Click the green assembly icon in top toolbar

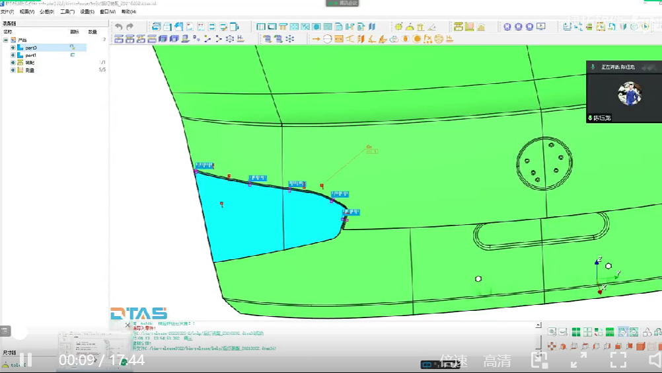pyautogui.click(x=459, y=26)
